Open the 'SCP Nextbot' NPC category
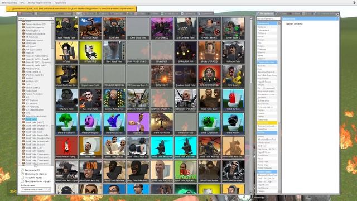The width and height of the screenshot is (357, 201). pos(31,103)
